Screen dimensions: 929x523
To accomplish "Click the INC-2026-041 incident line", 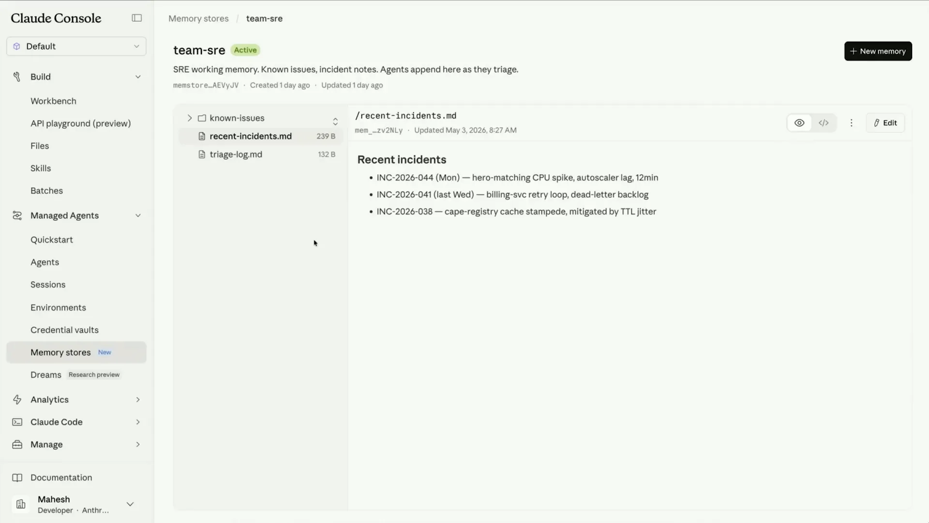I will coord(512,195).
